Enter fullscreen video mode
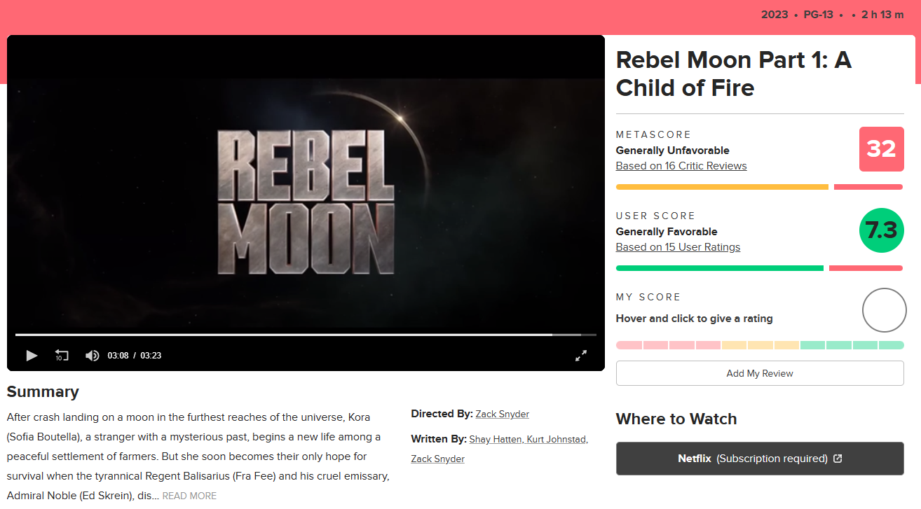The height and width of the screenshot is (509, 921). pyautogui.click(x=581, y=356)
